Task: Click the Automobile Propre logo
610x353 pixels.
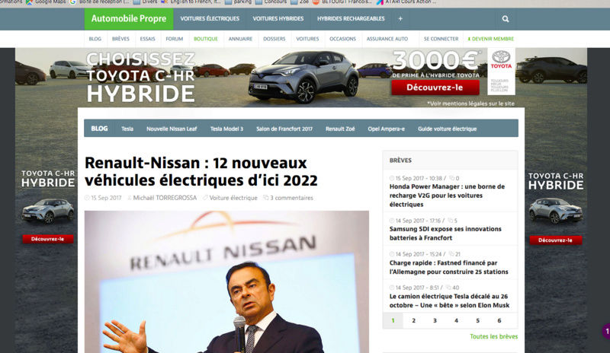Action: (129, 19)
